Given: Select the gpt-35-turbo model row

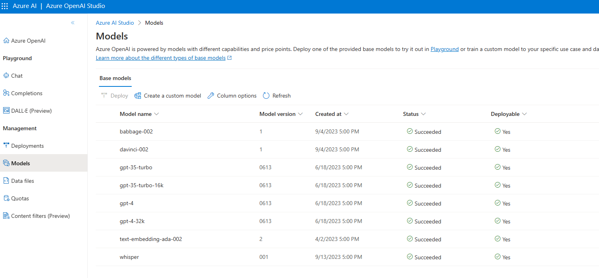Looking at the screenshot, I should pos(347,167).
